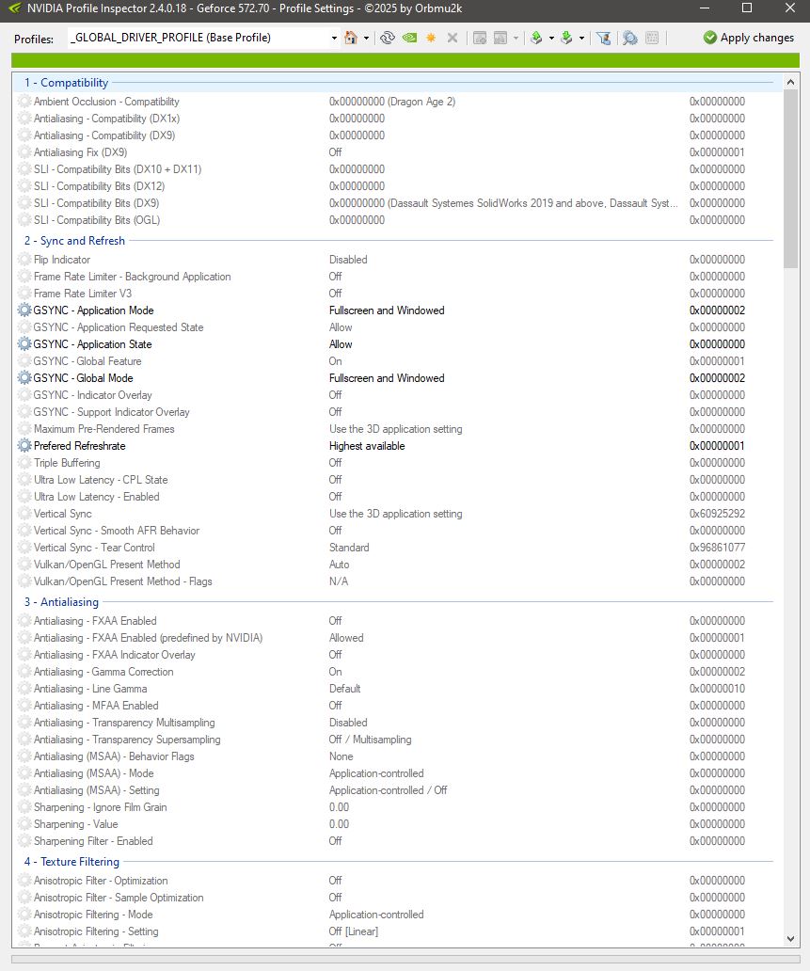Image resolution: width=810 pixels, height=971 pixels.
Task: Open the import profiles dropdown arrow
Action: click(581, 39)
